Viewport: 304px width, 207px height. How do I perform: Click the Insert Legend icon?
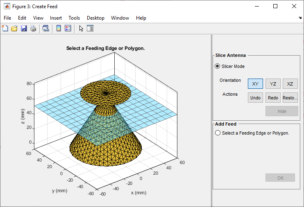pos(68,28)
